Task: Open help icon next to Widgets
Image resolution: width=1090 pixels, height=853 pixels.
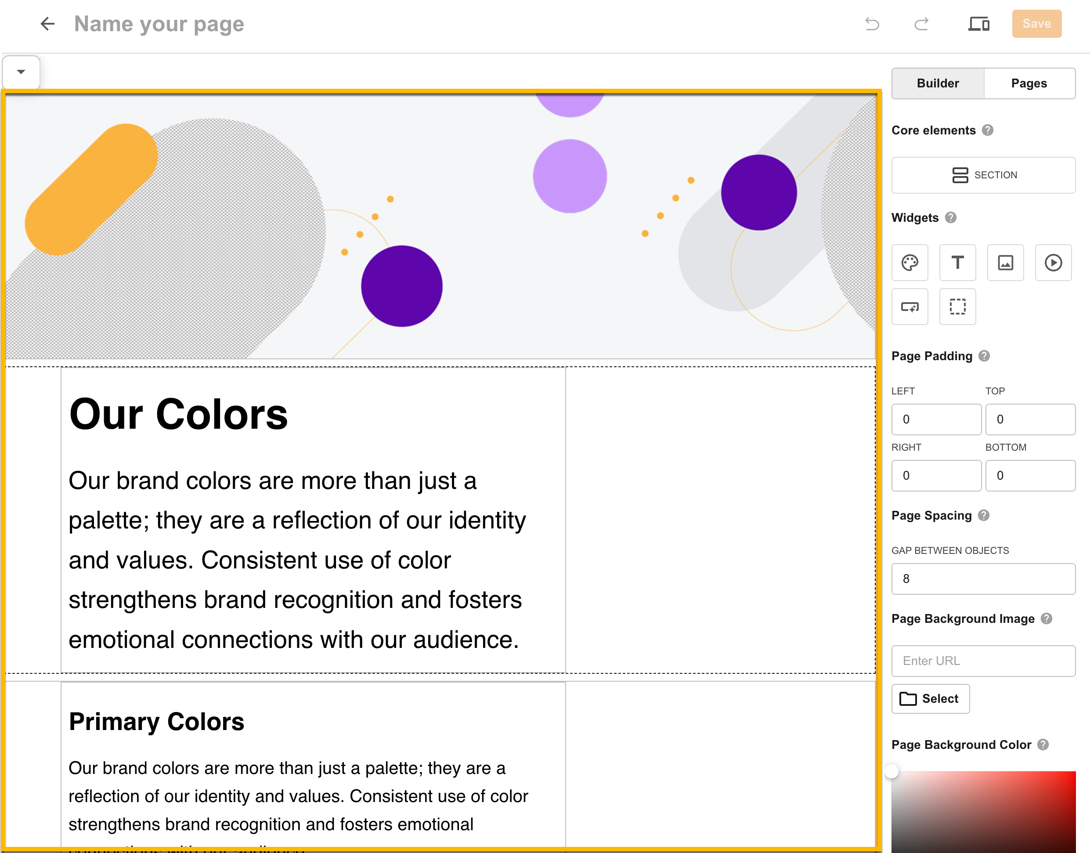Action: [951, 218]
